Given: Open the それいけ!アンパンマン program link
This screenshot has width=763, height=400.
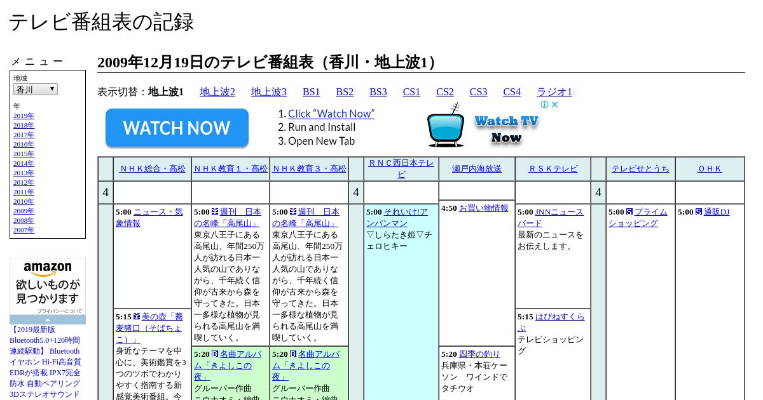Looking at the screenshot, I should (x=397, y=218).
